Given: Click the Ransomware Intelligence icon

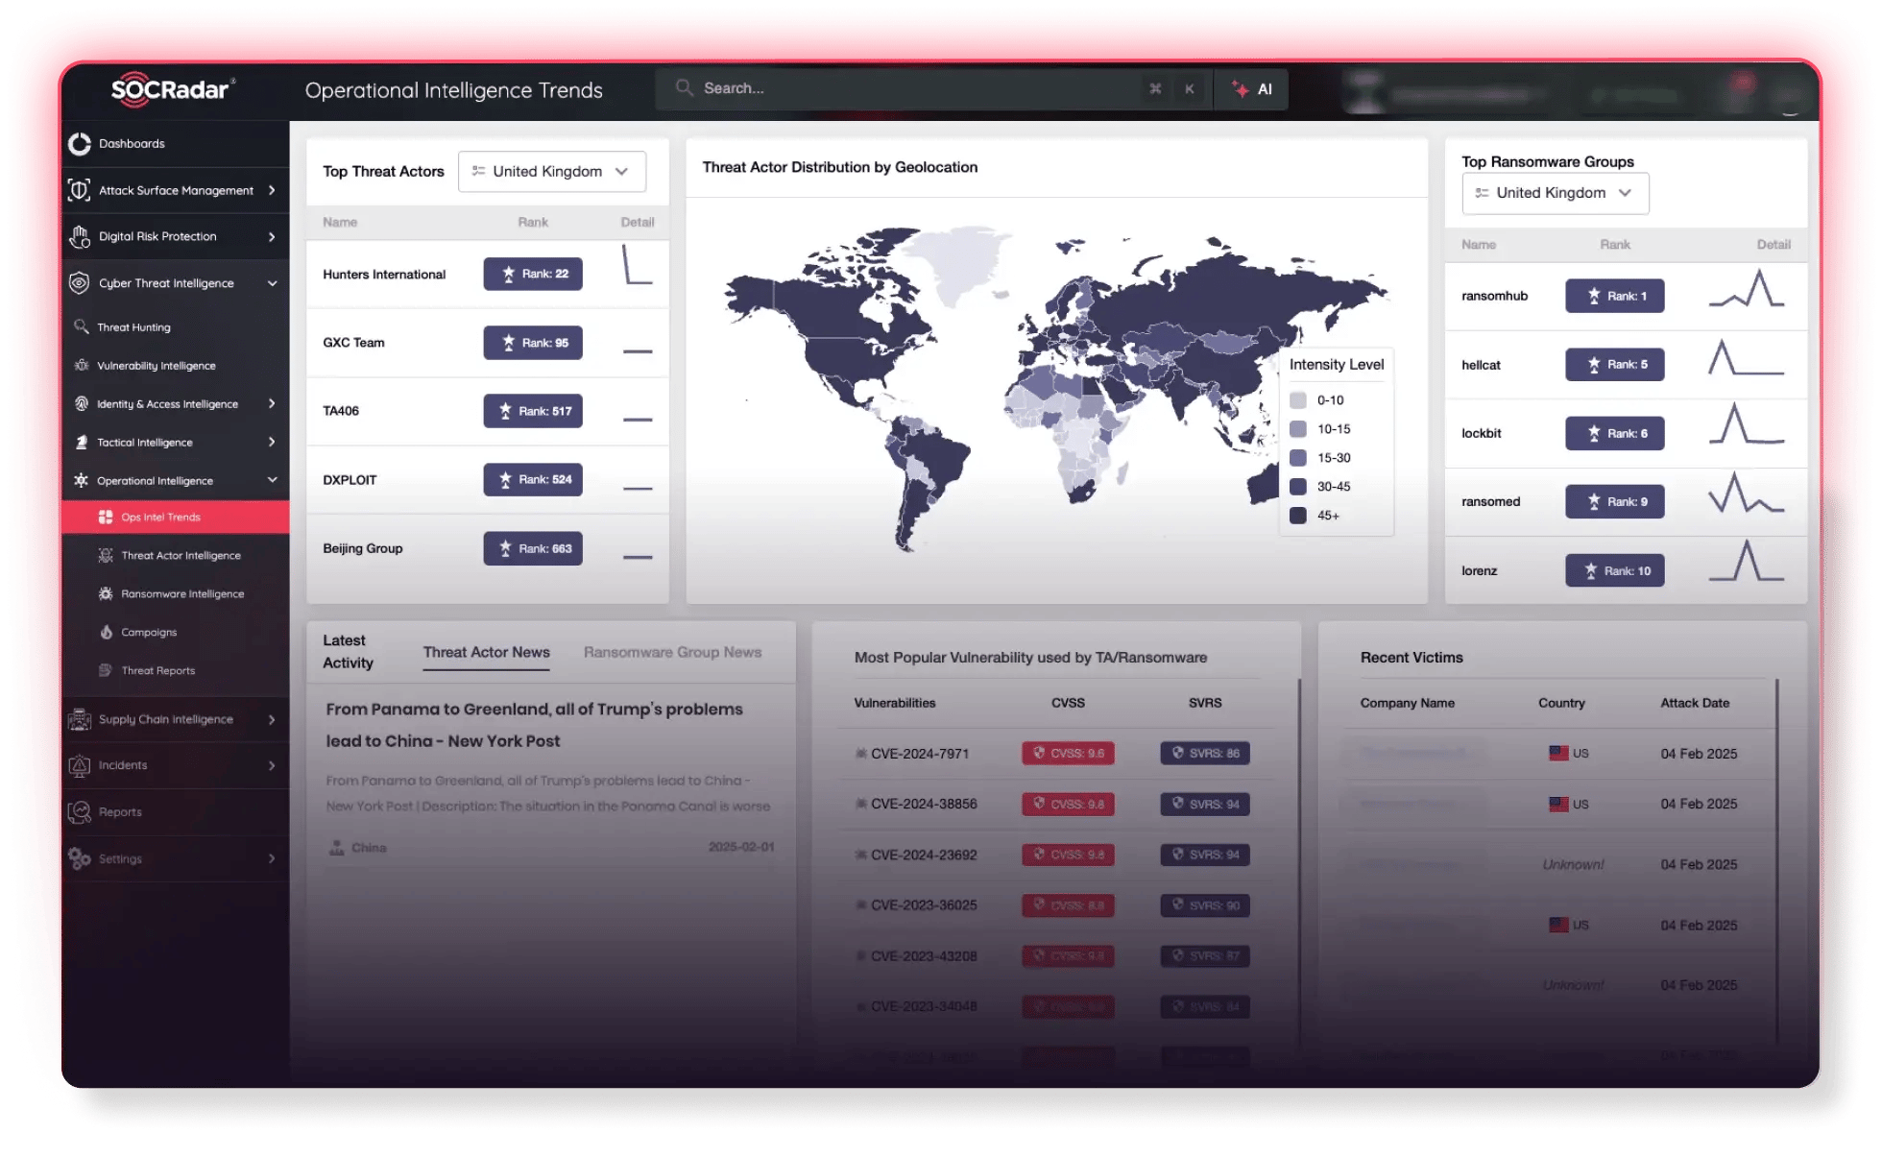Looking at the screenshot, I should point(106,594).
